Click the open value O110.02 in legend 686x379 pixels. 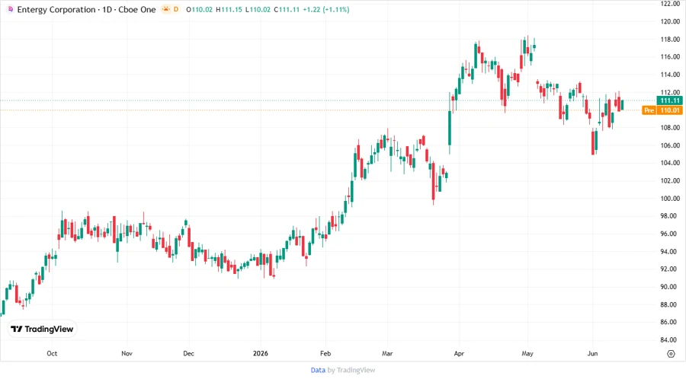[x=200, y=10]
